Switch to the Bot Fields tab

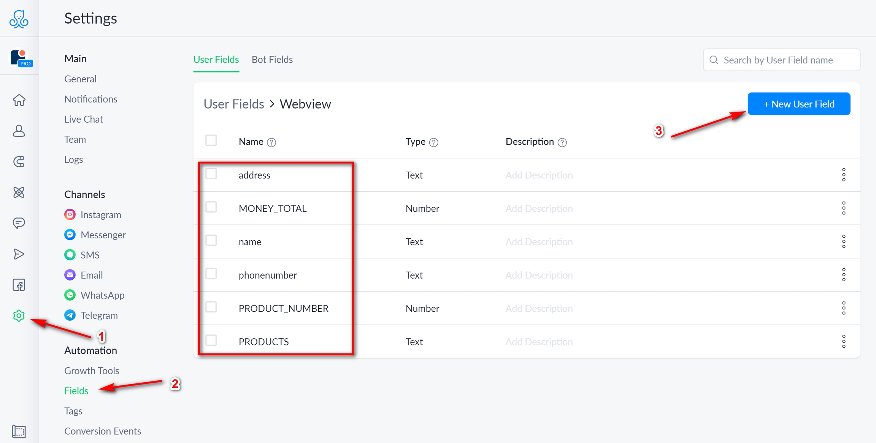point(272,60)
